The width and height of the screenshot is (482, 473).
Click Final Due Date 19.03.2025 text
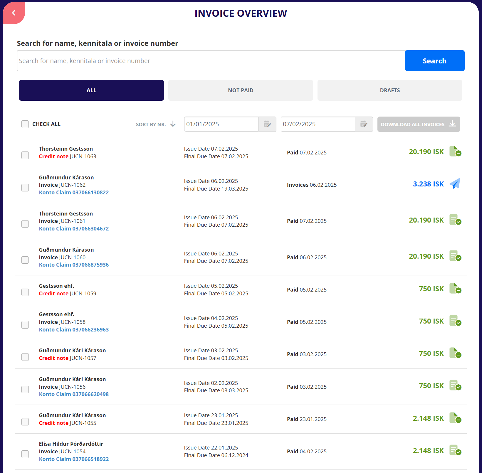(216, 189)
